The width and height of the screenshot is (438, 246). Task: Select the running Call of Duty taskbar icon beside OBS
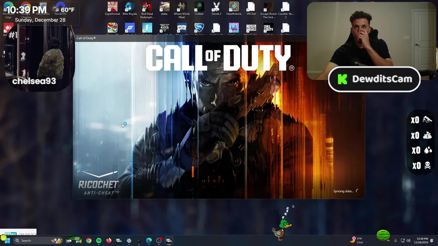[x=169, y=241]
